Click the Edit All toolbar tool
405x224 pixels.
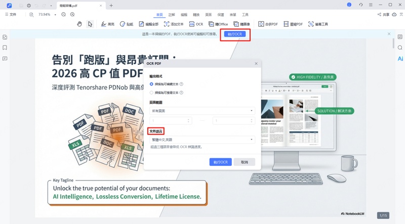click(148, 24)
